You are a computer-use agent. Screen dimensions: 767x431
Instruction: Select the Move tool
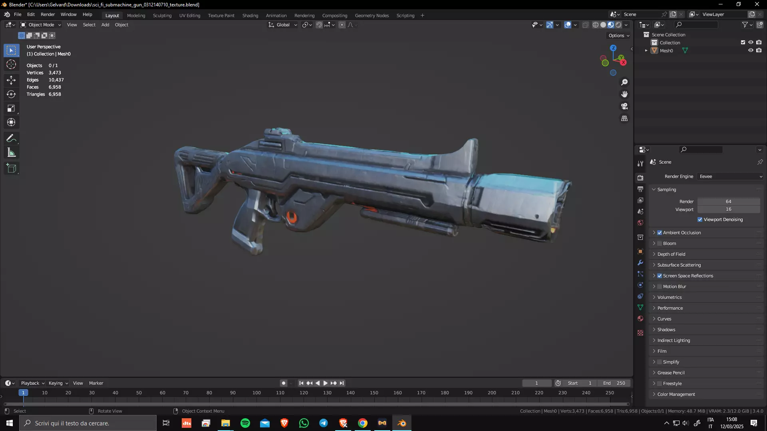11,80
